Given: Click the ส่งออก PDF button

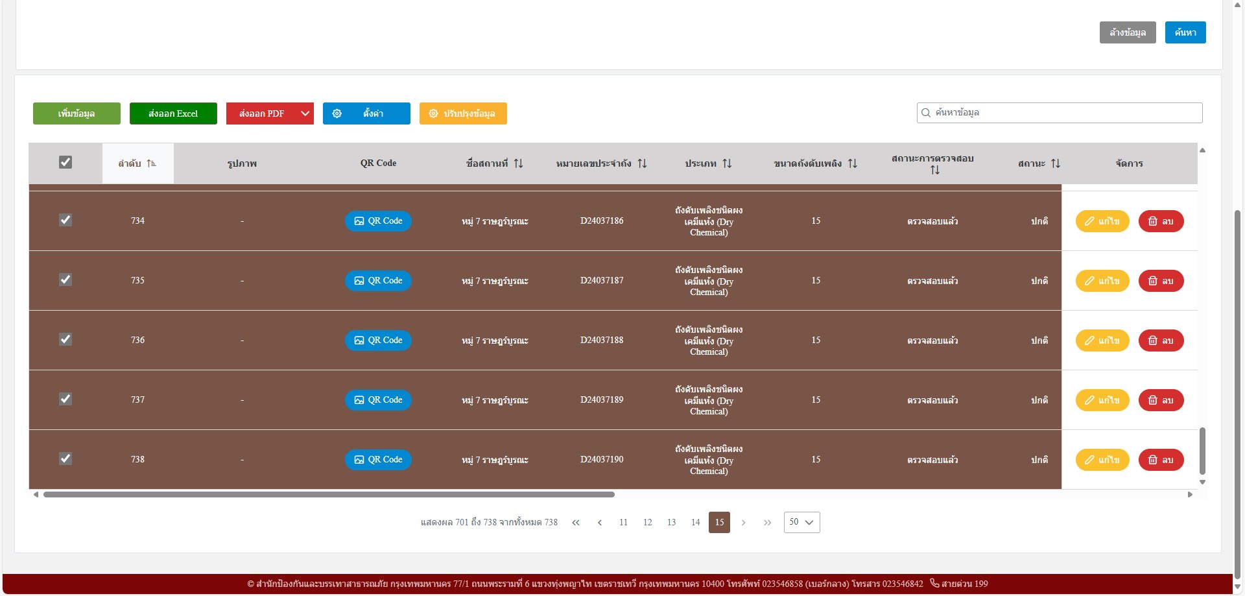Looking at the screenshot, I should 261,113.
